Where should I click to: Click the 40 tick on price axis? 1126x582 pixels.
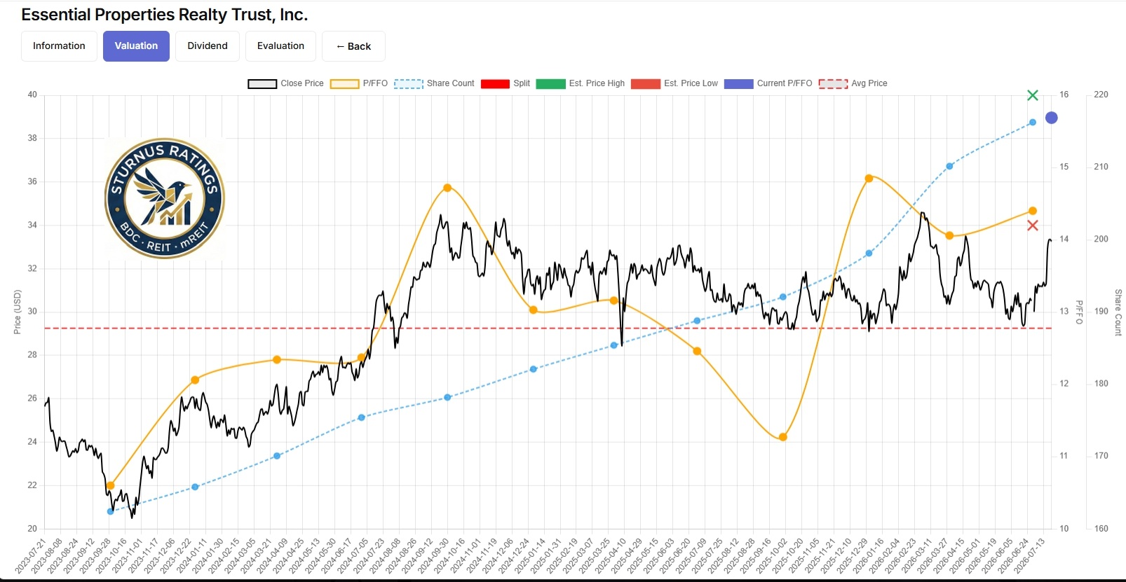click(32, 95)
